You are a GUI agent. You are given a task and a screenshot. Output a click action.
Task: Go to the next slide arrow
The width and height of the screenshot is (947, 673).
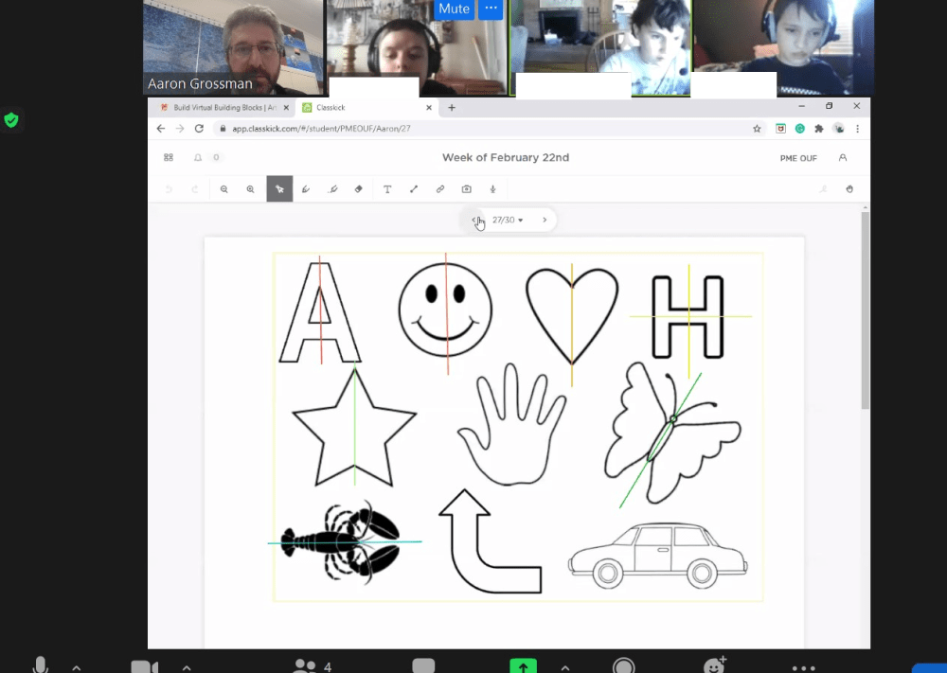545,221
